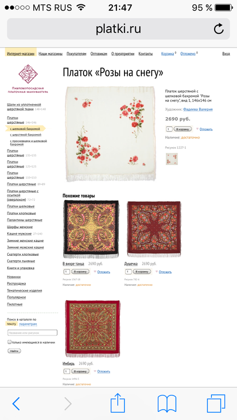Open the Safari share sheet icon

pyautogui.click(x=118, y=403)
